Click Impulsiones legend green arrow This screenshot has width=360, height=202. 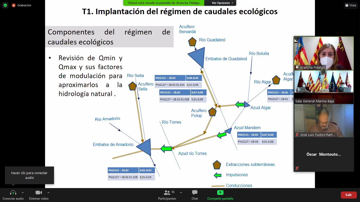click(x=218, y=175)
